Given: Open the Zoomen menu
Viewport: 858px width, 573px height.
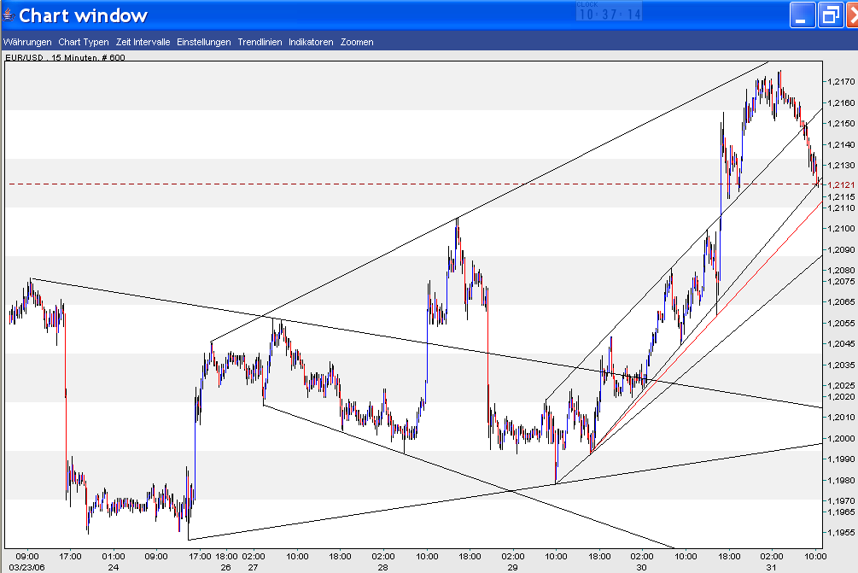Looking at the screenshot, I should 356,41.
